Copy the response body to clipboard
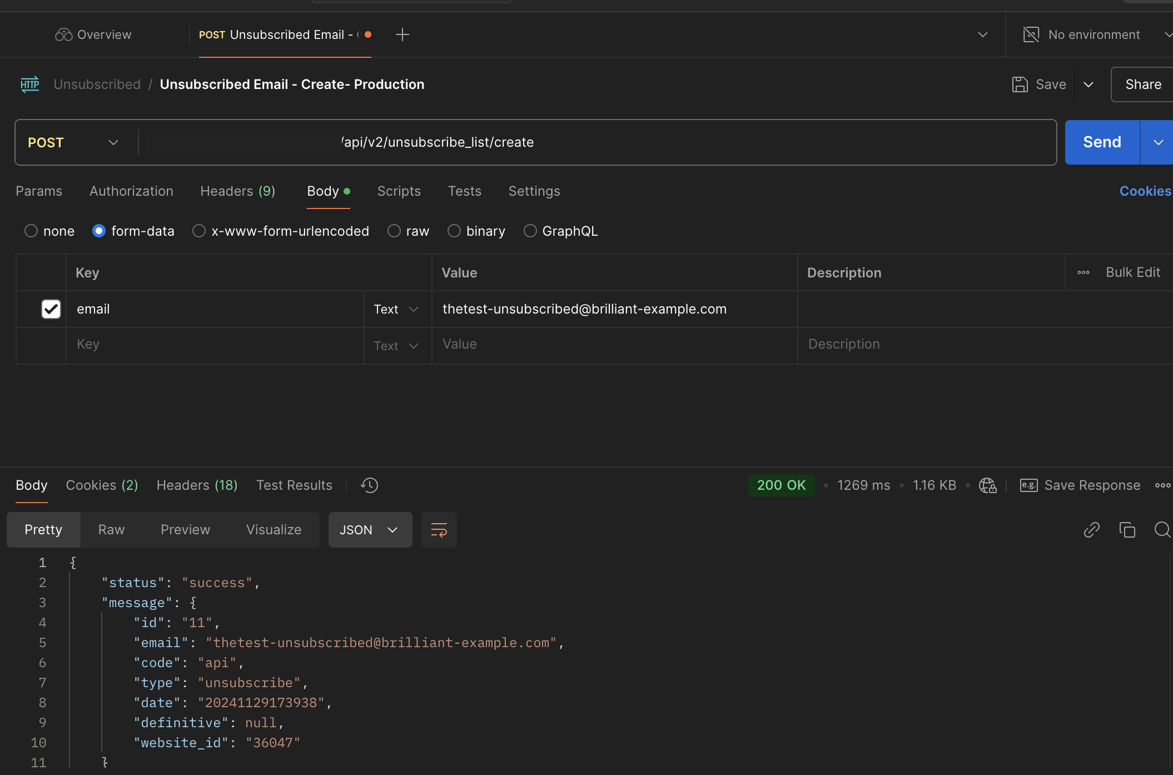 [1127, 530]
